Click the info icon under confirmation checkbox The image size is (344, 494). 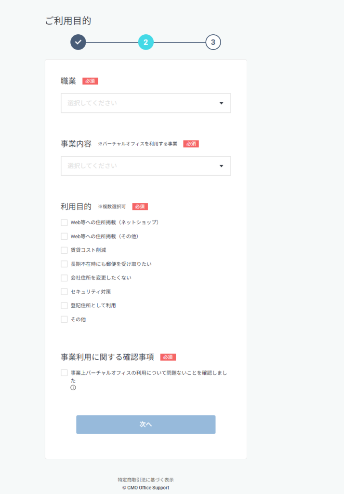(x=73, y=387)
